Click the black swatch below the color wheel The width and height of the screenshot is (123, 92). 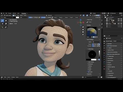pyautogui.click(x=88, y=60)
